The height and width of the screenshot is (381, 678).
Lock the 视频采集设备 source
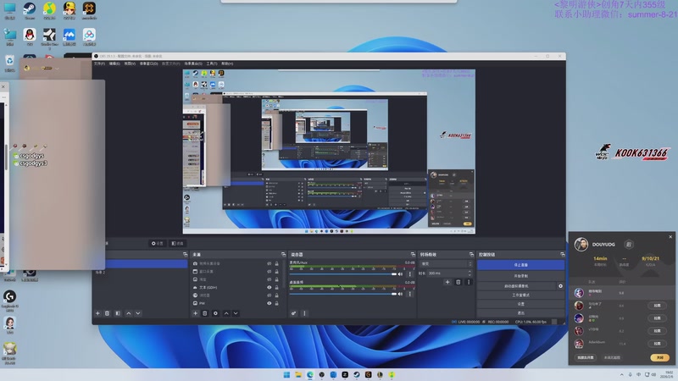(x=277, y=263)
